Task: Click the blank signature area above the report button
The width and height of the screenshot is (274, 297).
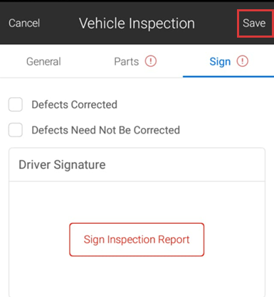Action: coord(137,202)
